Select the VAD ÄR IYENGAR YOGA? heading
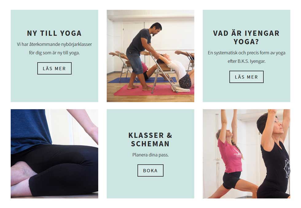This screenshot has width=301, height=208. (246, 37)
